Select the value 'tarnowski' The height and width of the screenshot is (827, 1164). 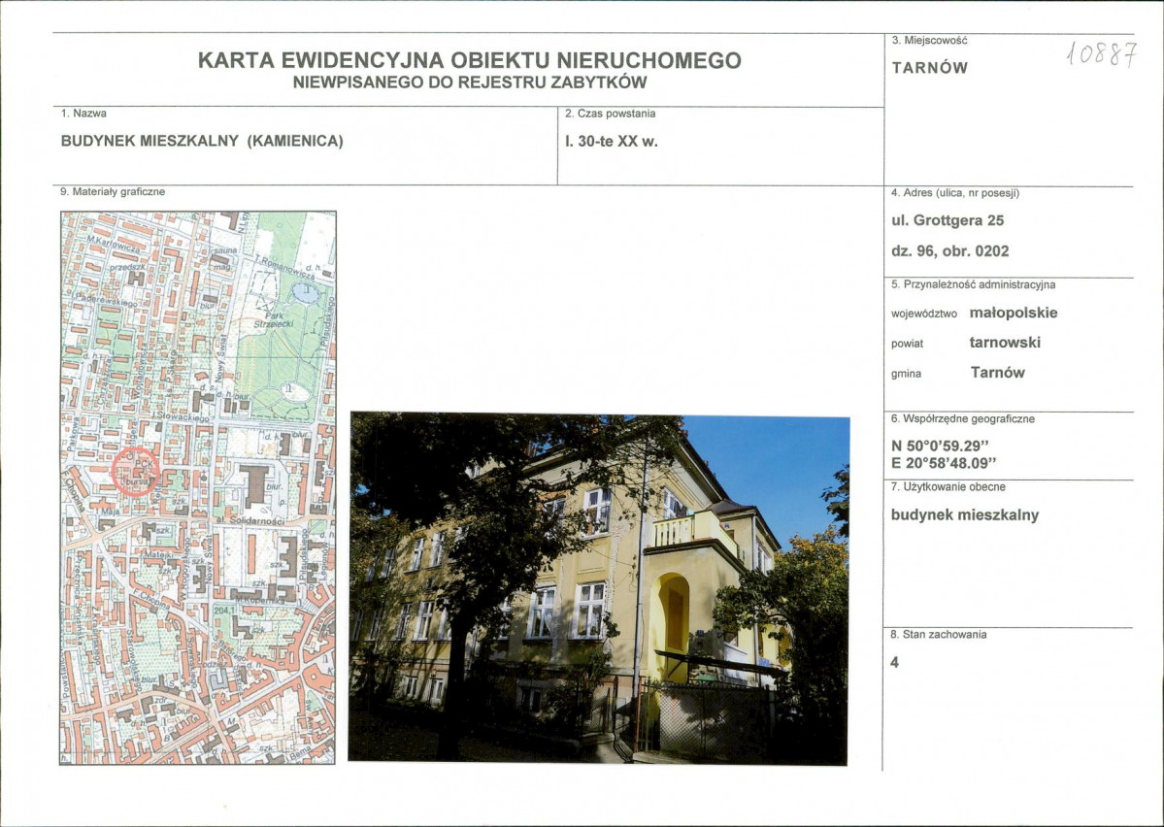coord(1005,343)
